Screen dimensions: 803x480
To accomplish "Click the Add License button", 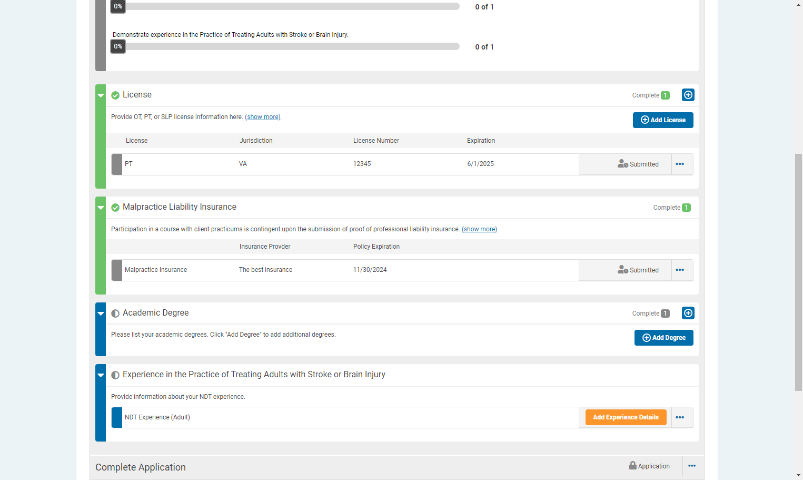I will pos(663,120).
